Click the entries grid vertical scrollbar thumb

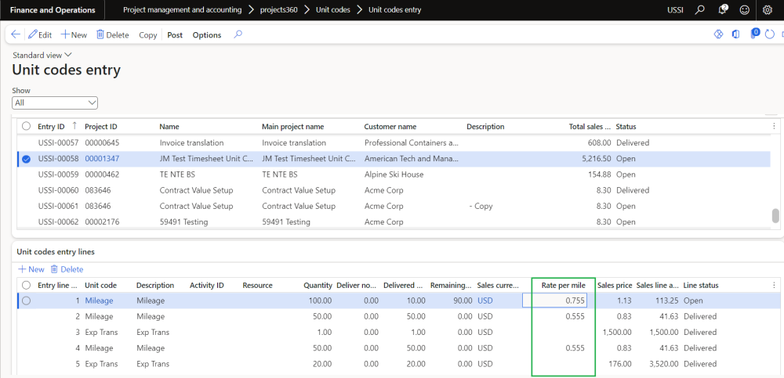[775, 216]
